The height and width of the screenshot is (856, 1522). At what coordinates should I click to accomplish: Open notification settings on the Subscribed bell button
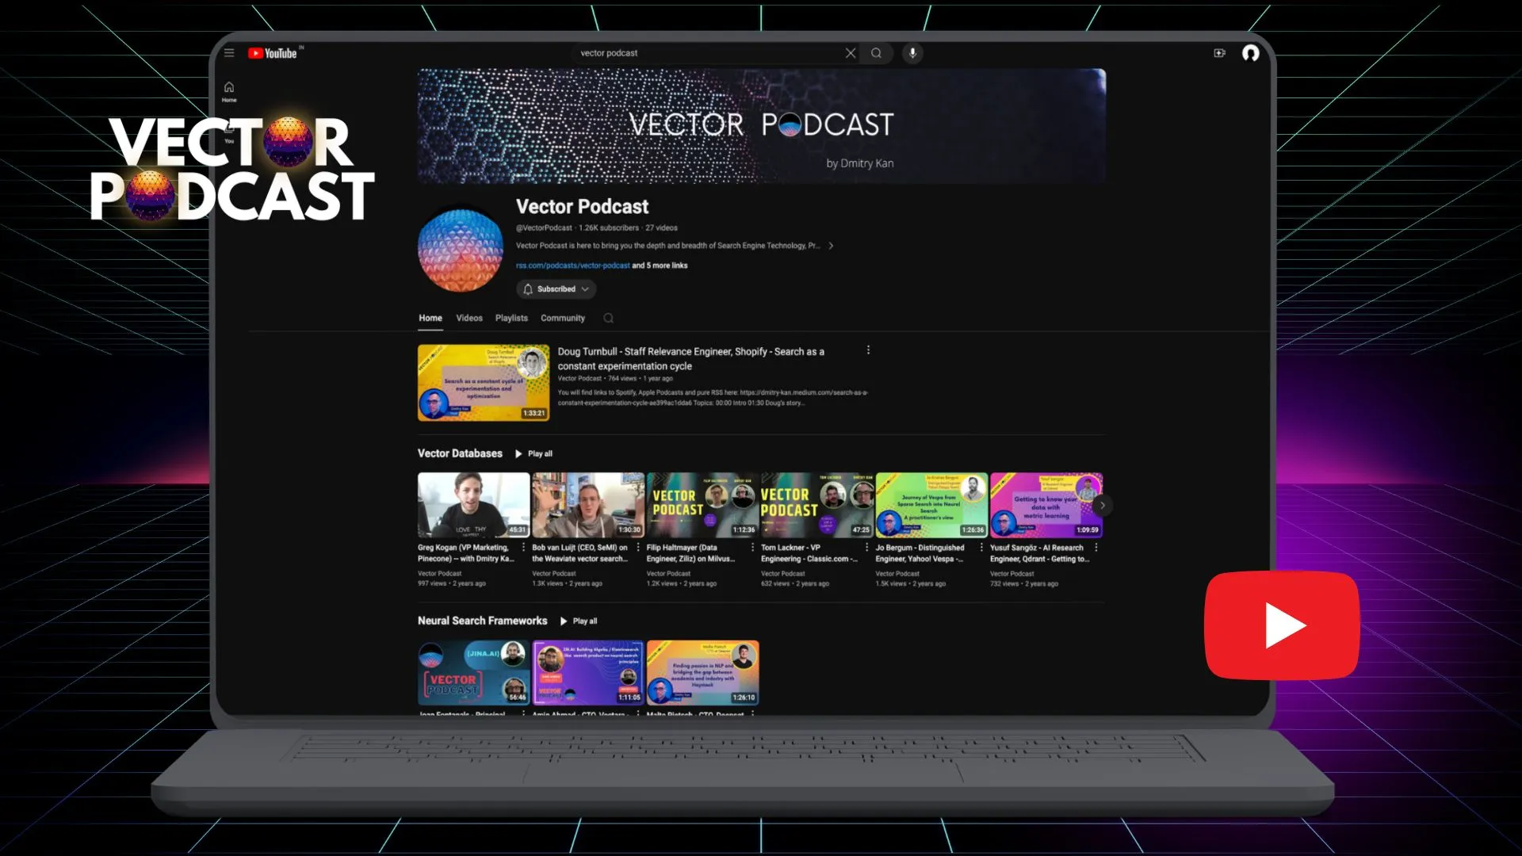528,289
